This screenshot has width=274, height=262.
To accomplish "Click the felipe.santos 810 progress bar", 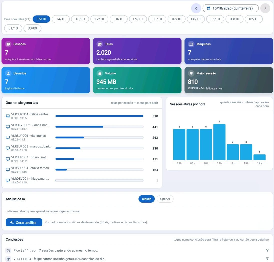I will pos(99,116).
